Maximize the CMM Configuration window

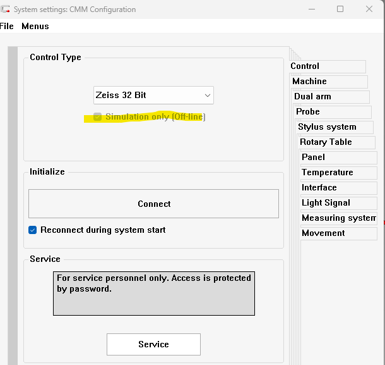click(x=340, y=9)
